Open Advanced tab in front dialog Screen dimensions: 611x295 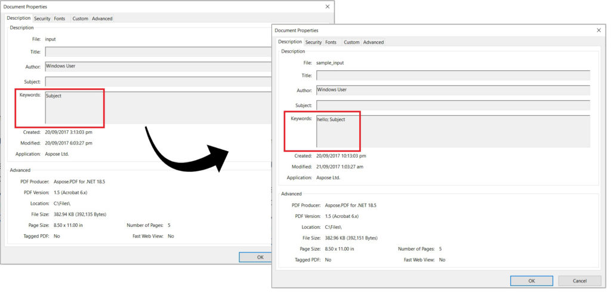click(374, 42)
